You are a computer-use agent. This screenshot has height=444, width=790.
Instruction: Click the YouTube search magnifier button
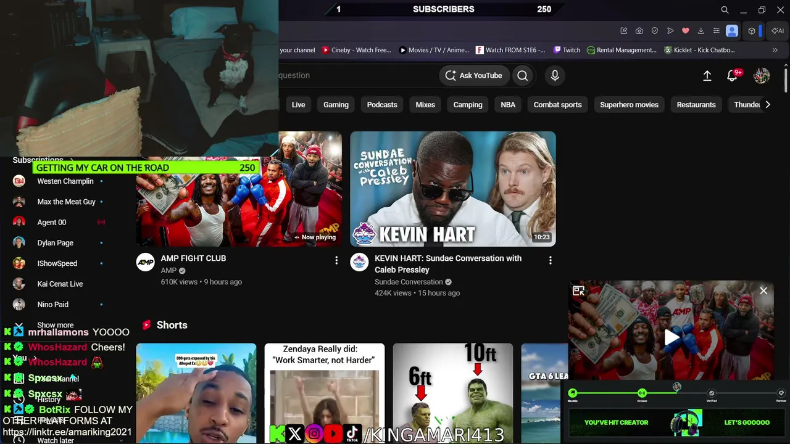pyautogui.click(x=523, y=75)
